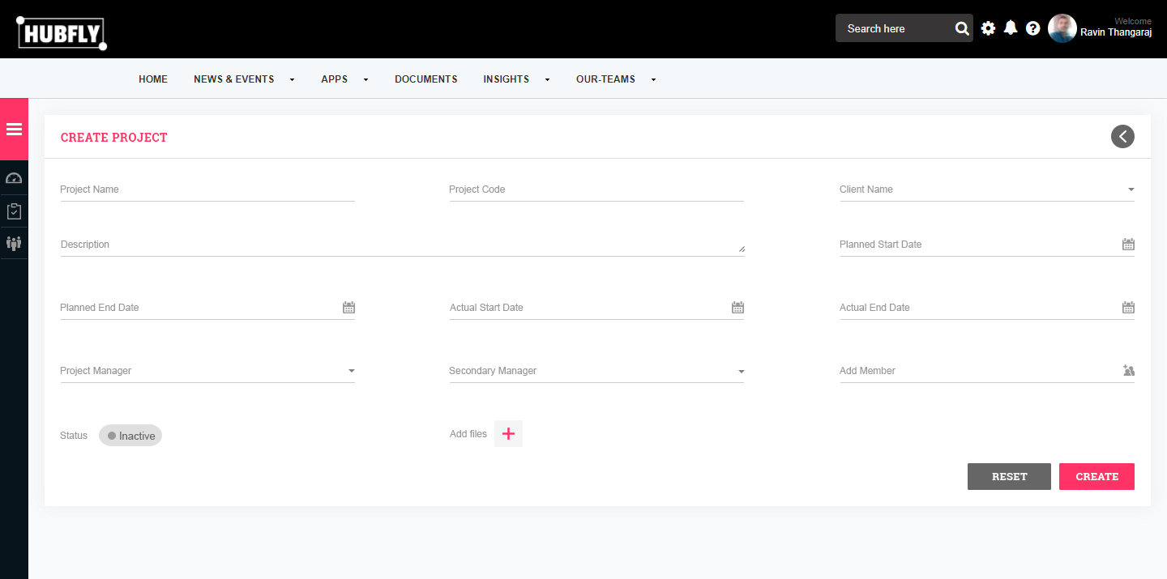Screen dimensions: 1167x579
Task: Open the Apps menu
Action: [335, 79]
